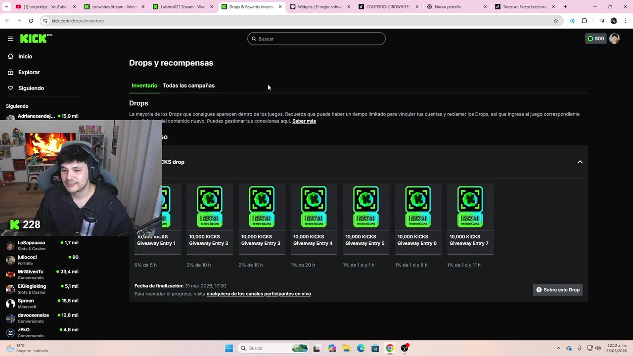Open MrStivenTc channel in sidebar
Screen dimensions: 633x356
(x=42, y=274)
